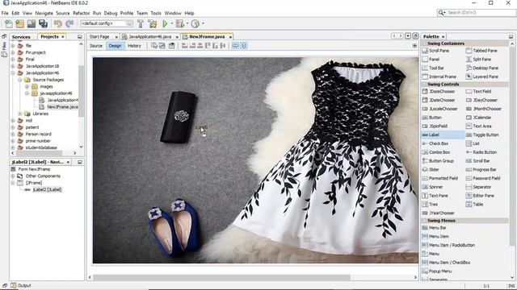Click the Palette vertical scrollbar
This screenshot has width=517, height=290.
512,146
